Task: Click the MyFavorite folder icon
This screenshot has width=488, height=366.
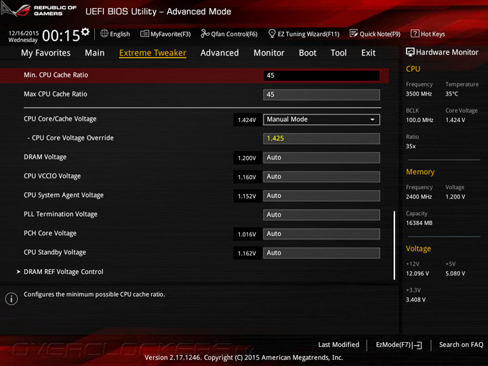Action: click(x=144, y=34)
